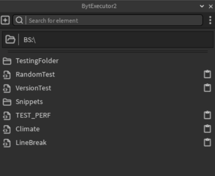Copy Climate using its clipboard icon

208,129
